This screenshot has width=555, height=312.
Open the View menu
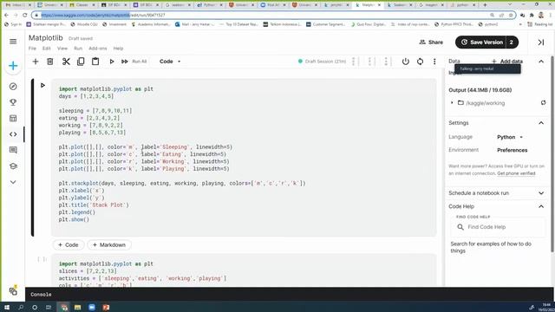[62, 49]
